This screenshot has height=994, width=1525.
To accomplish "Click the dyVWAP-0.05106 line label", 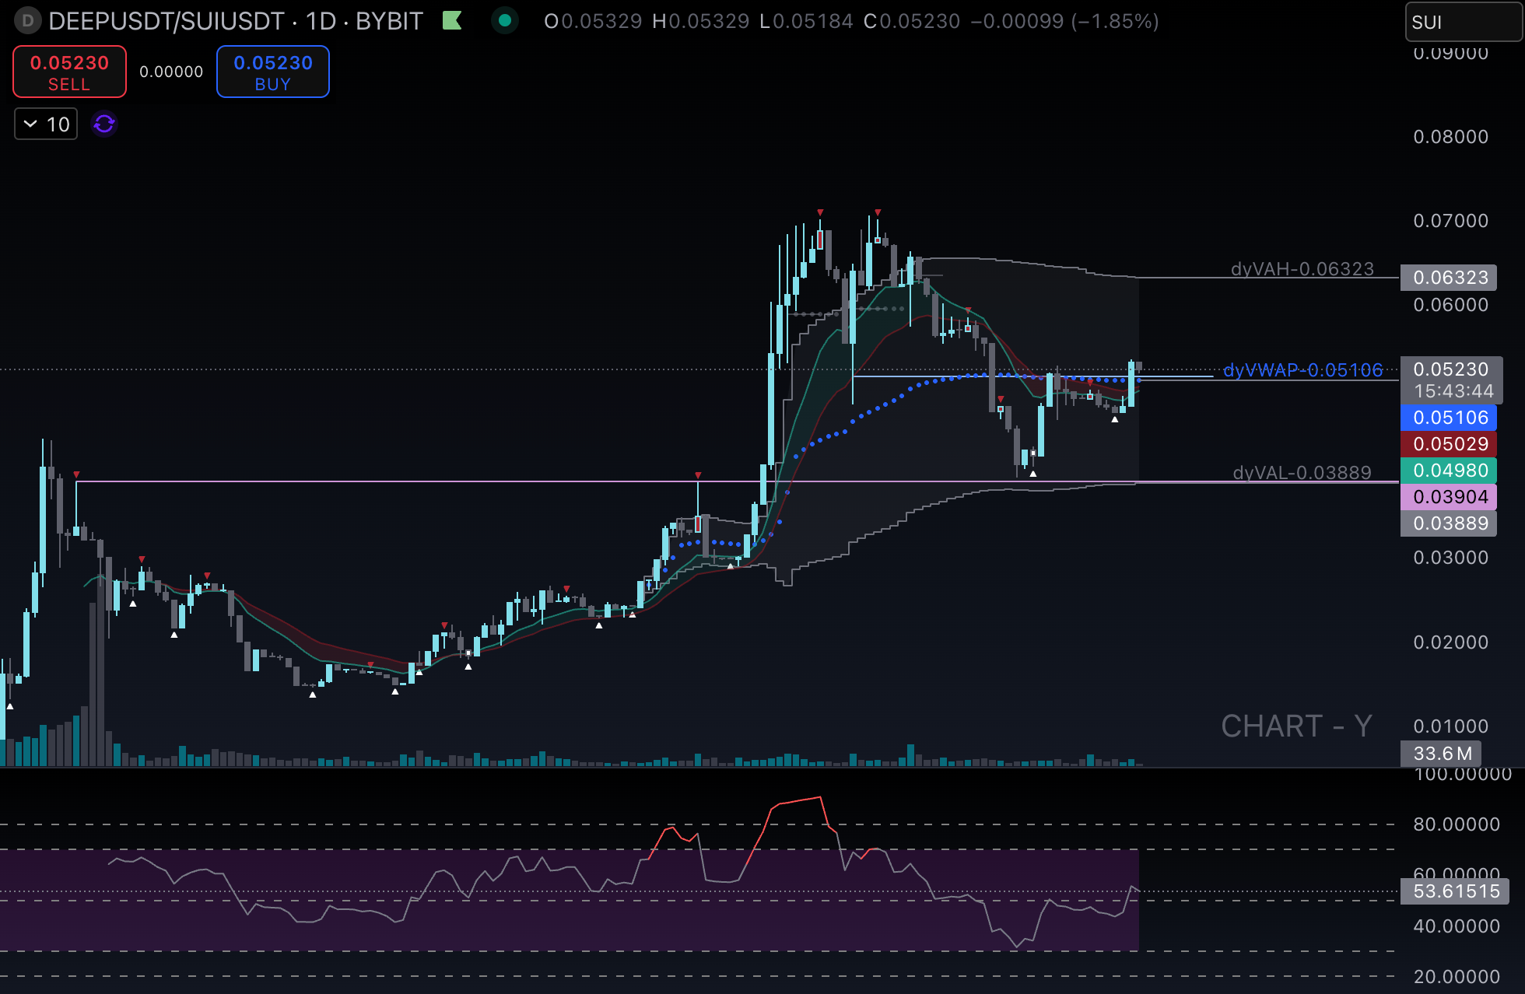I will pyautogui.click(x=1302, y=370).
